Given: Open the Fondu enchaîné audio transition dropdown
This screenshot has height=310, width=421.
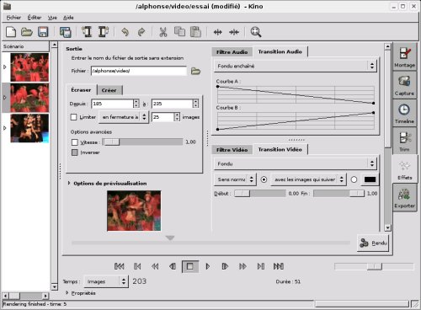Looking at the screenshot, I should click(296, 66).
